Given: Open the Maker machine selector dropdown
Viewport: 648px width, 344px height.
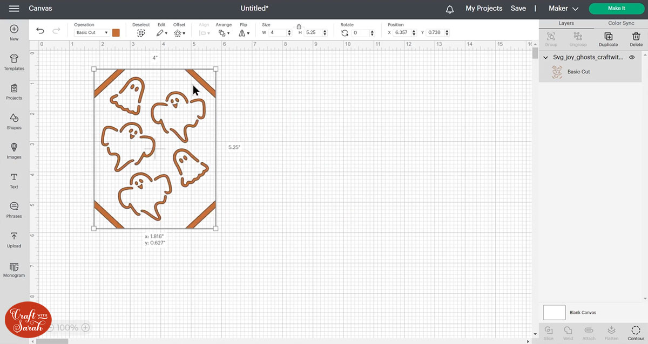Looking at the screenshot, I should pyautogui.click(x=563, y=9).
